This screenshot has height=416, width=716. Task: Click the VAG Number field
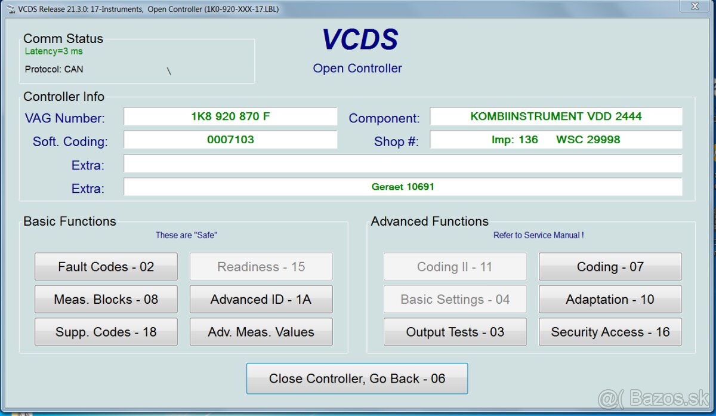[230, 116]
